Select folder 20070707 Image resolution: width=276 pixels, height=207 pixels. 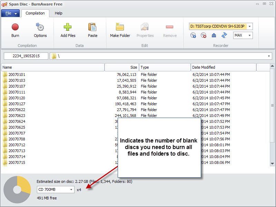click(x=17, y=133)
